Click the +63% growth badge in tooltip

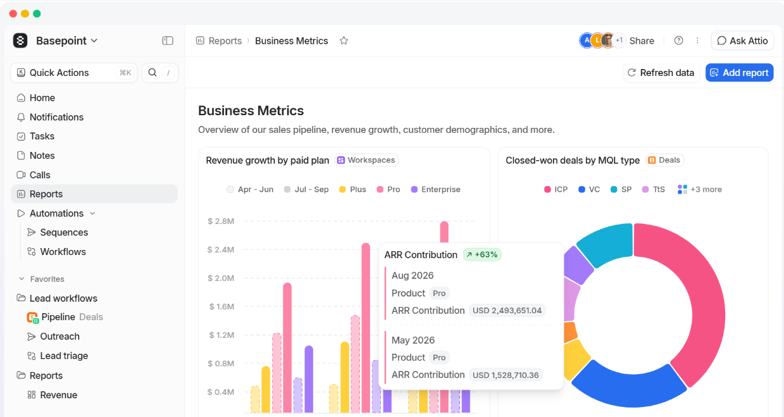tap(482, 254)
